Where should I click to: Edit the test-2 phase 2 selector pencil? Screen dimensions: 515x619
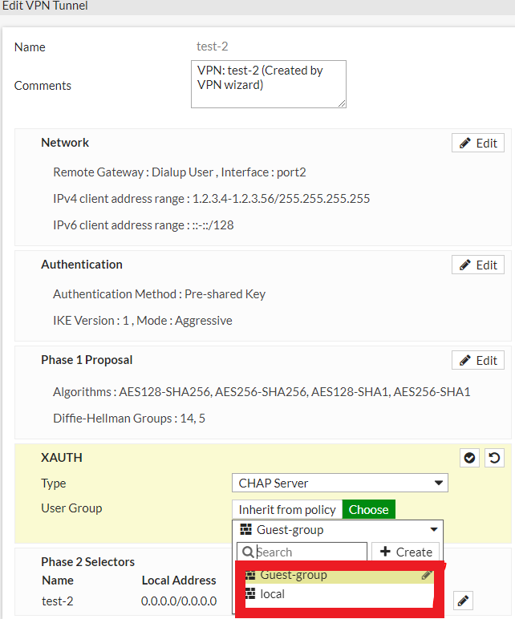464,601
